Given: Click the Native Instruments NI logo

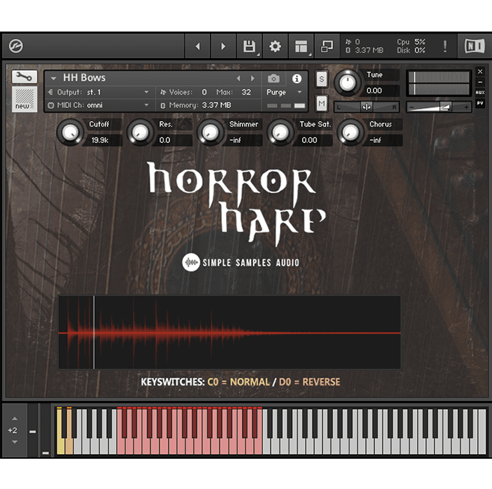Looking at the screenshot, I should tap(475, 46).
